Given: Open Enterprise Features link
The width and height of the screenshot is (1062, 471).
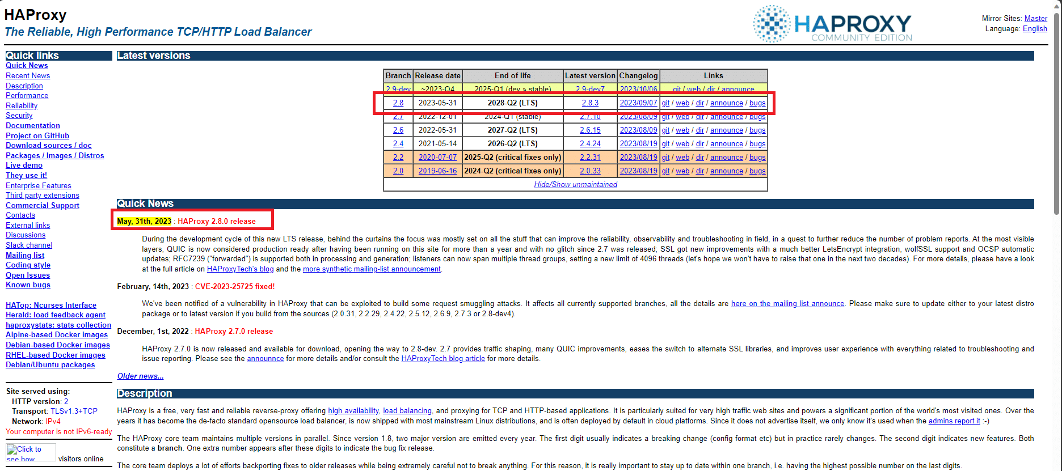Looking at the screenshot, I should (39, 185).
